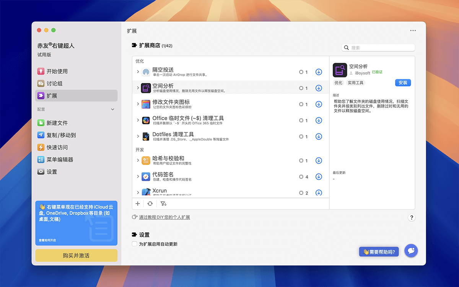Click 查看如何开启 in the blue banner
Image resolution: width=459 pixels, height=287 pixels.
[47, 240]
